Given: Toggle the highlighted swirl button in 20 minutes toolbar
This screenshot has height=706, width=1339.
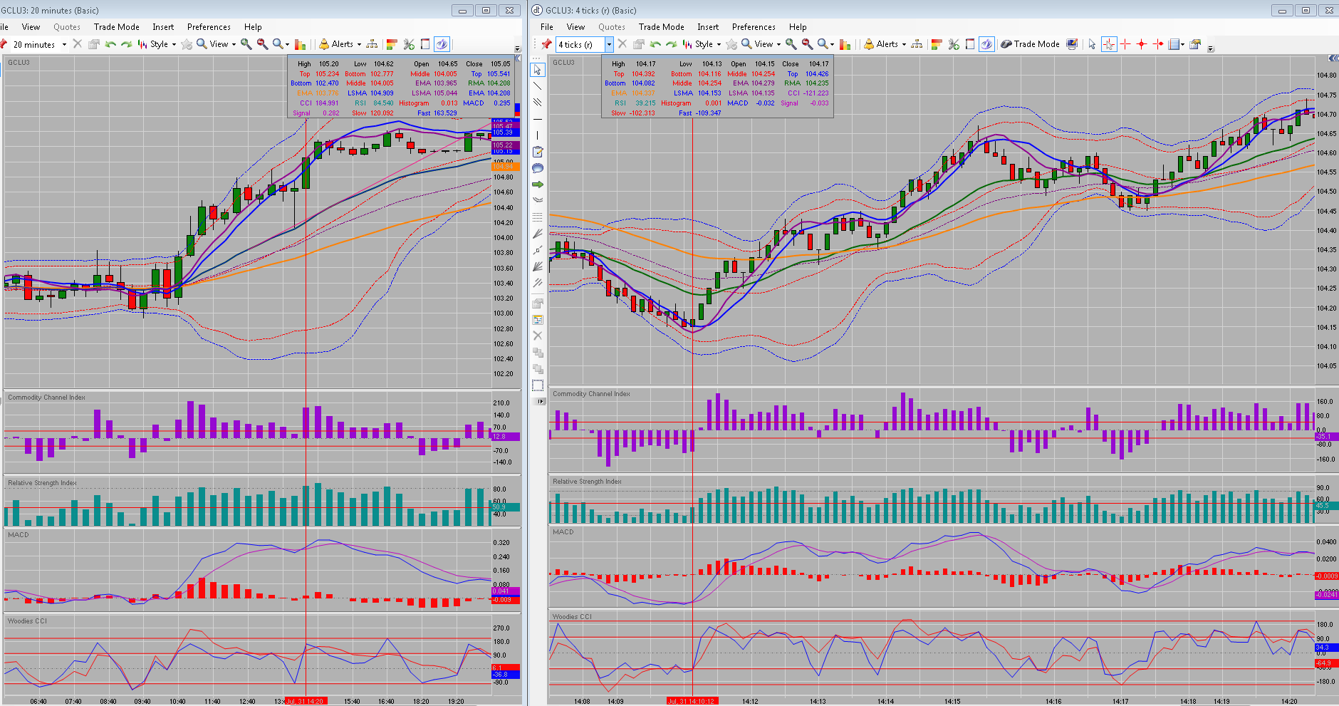Looking at the screenshot, I should click(442, 44).
